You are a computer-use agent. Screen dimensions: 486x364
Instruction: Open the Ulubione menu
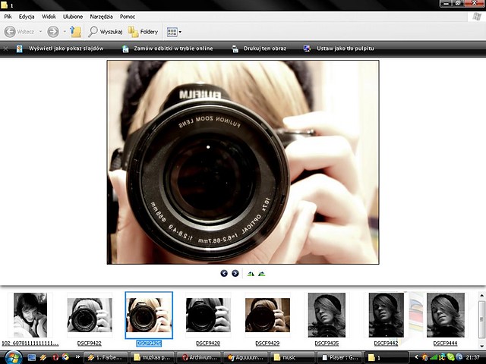click(x=73, y=17)
